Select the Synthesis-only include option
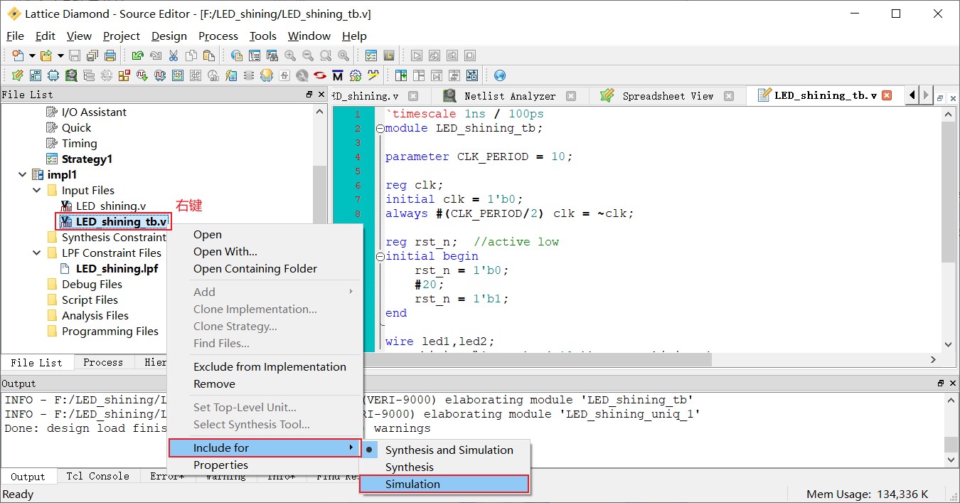 (409, 467)
